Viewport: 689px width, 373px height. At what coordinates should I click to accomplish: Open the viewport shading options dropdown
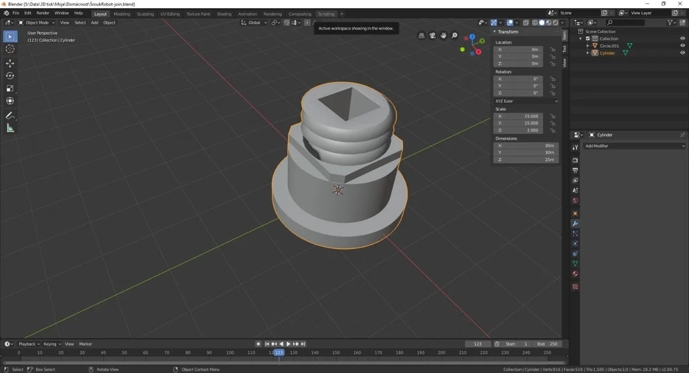(563, 22)
